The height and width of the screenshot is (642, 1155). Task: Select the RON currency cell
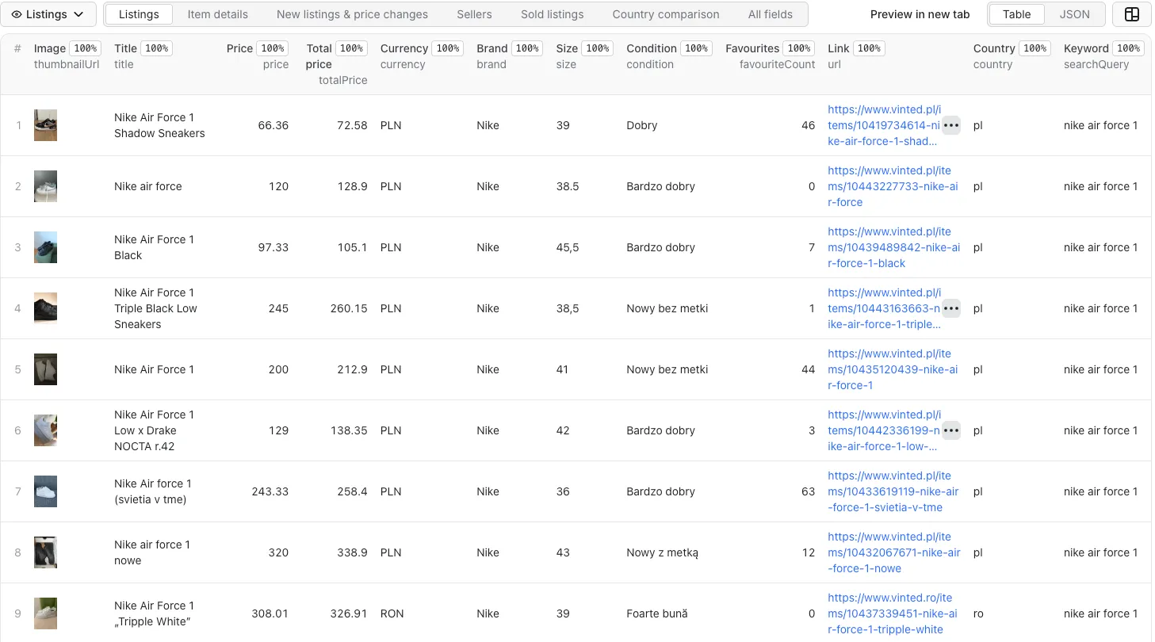tap(392, 613)
